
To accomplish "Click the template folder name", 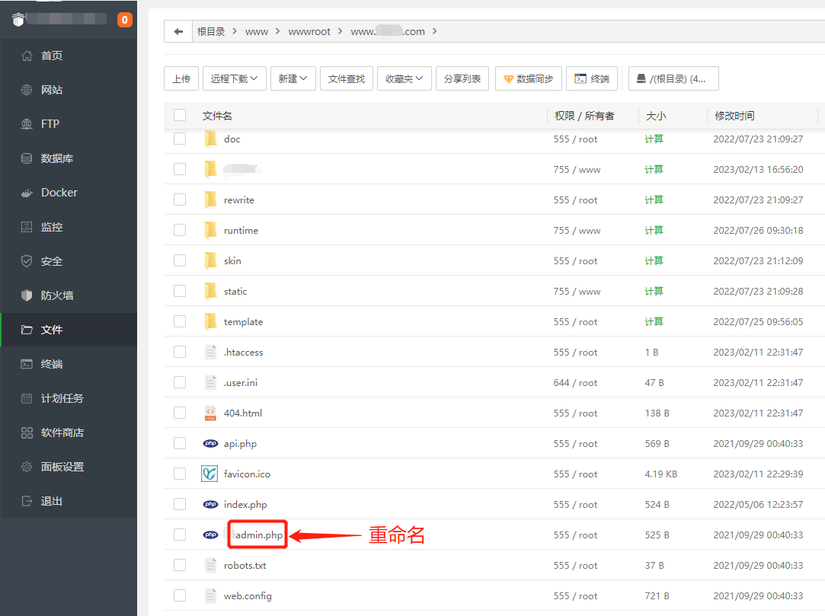I will click(243, 322).
